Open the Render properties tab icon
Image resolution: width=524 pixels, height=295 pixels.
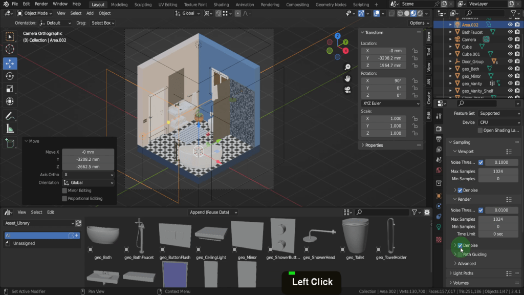click(439, 129)
